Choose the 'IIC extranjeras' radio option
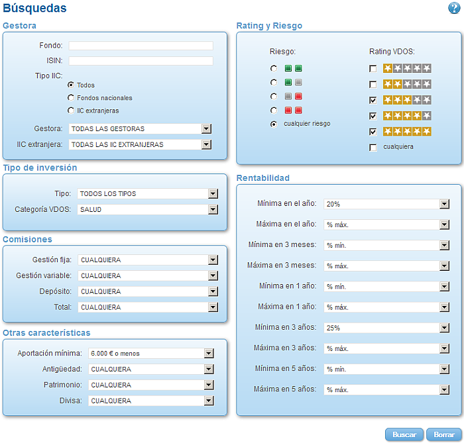This screenshot has height=445, width=464. [71, 111]
